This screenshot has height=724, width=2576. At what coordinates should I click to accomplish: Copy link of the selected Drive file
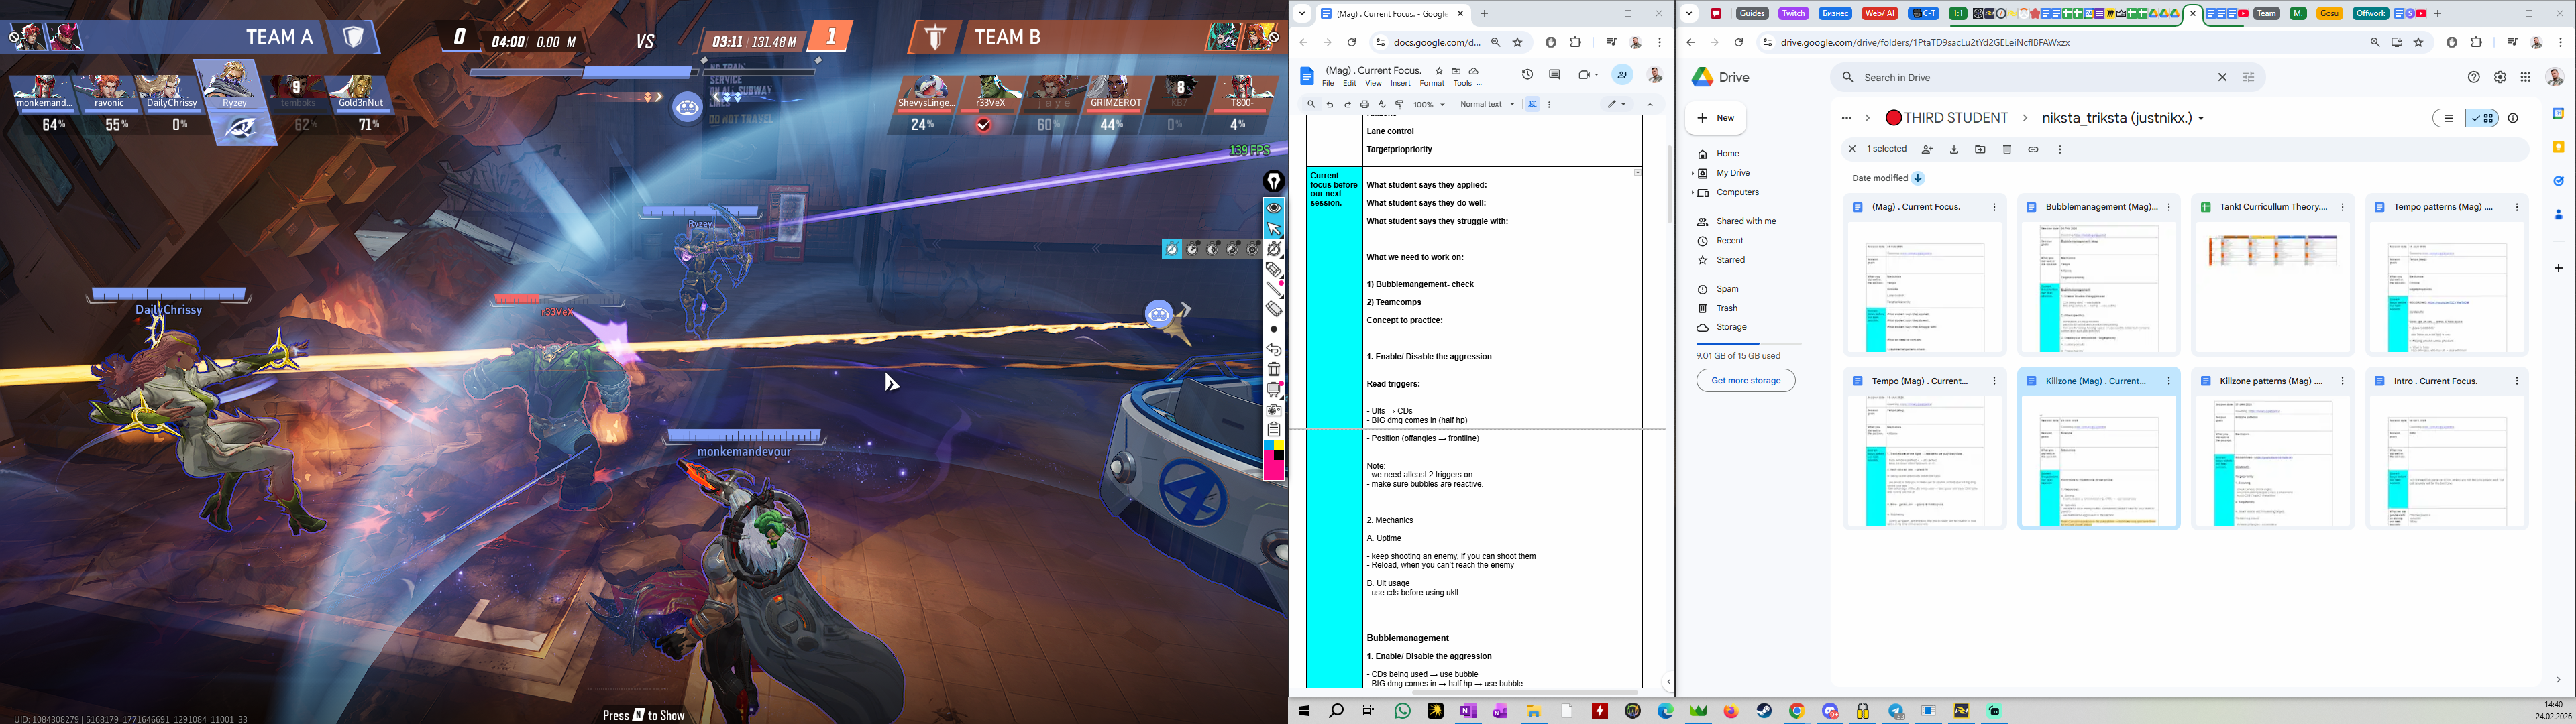2033,150
